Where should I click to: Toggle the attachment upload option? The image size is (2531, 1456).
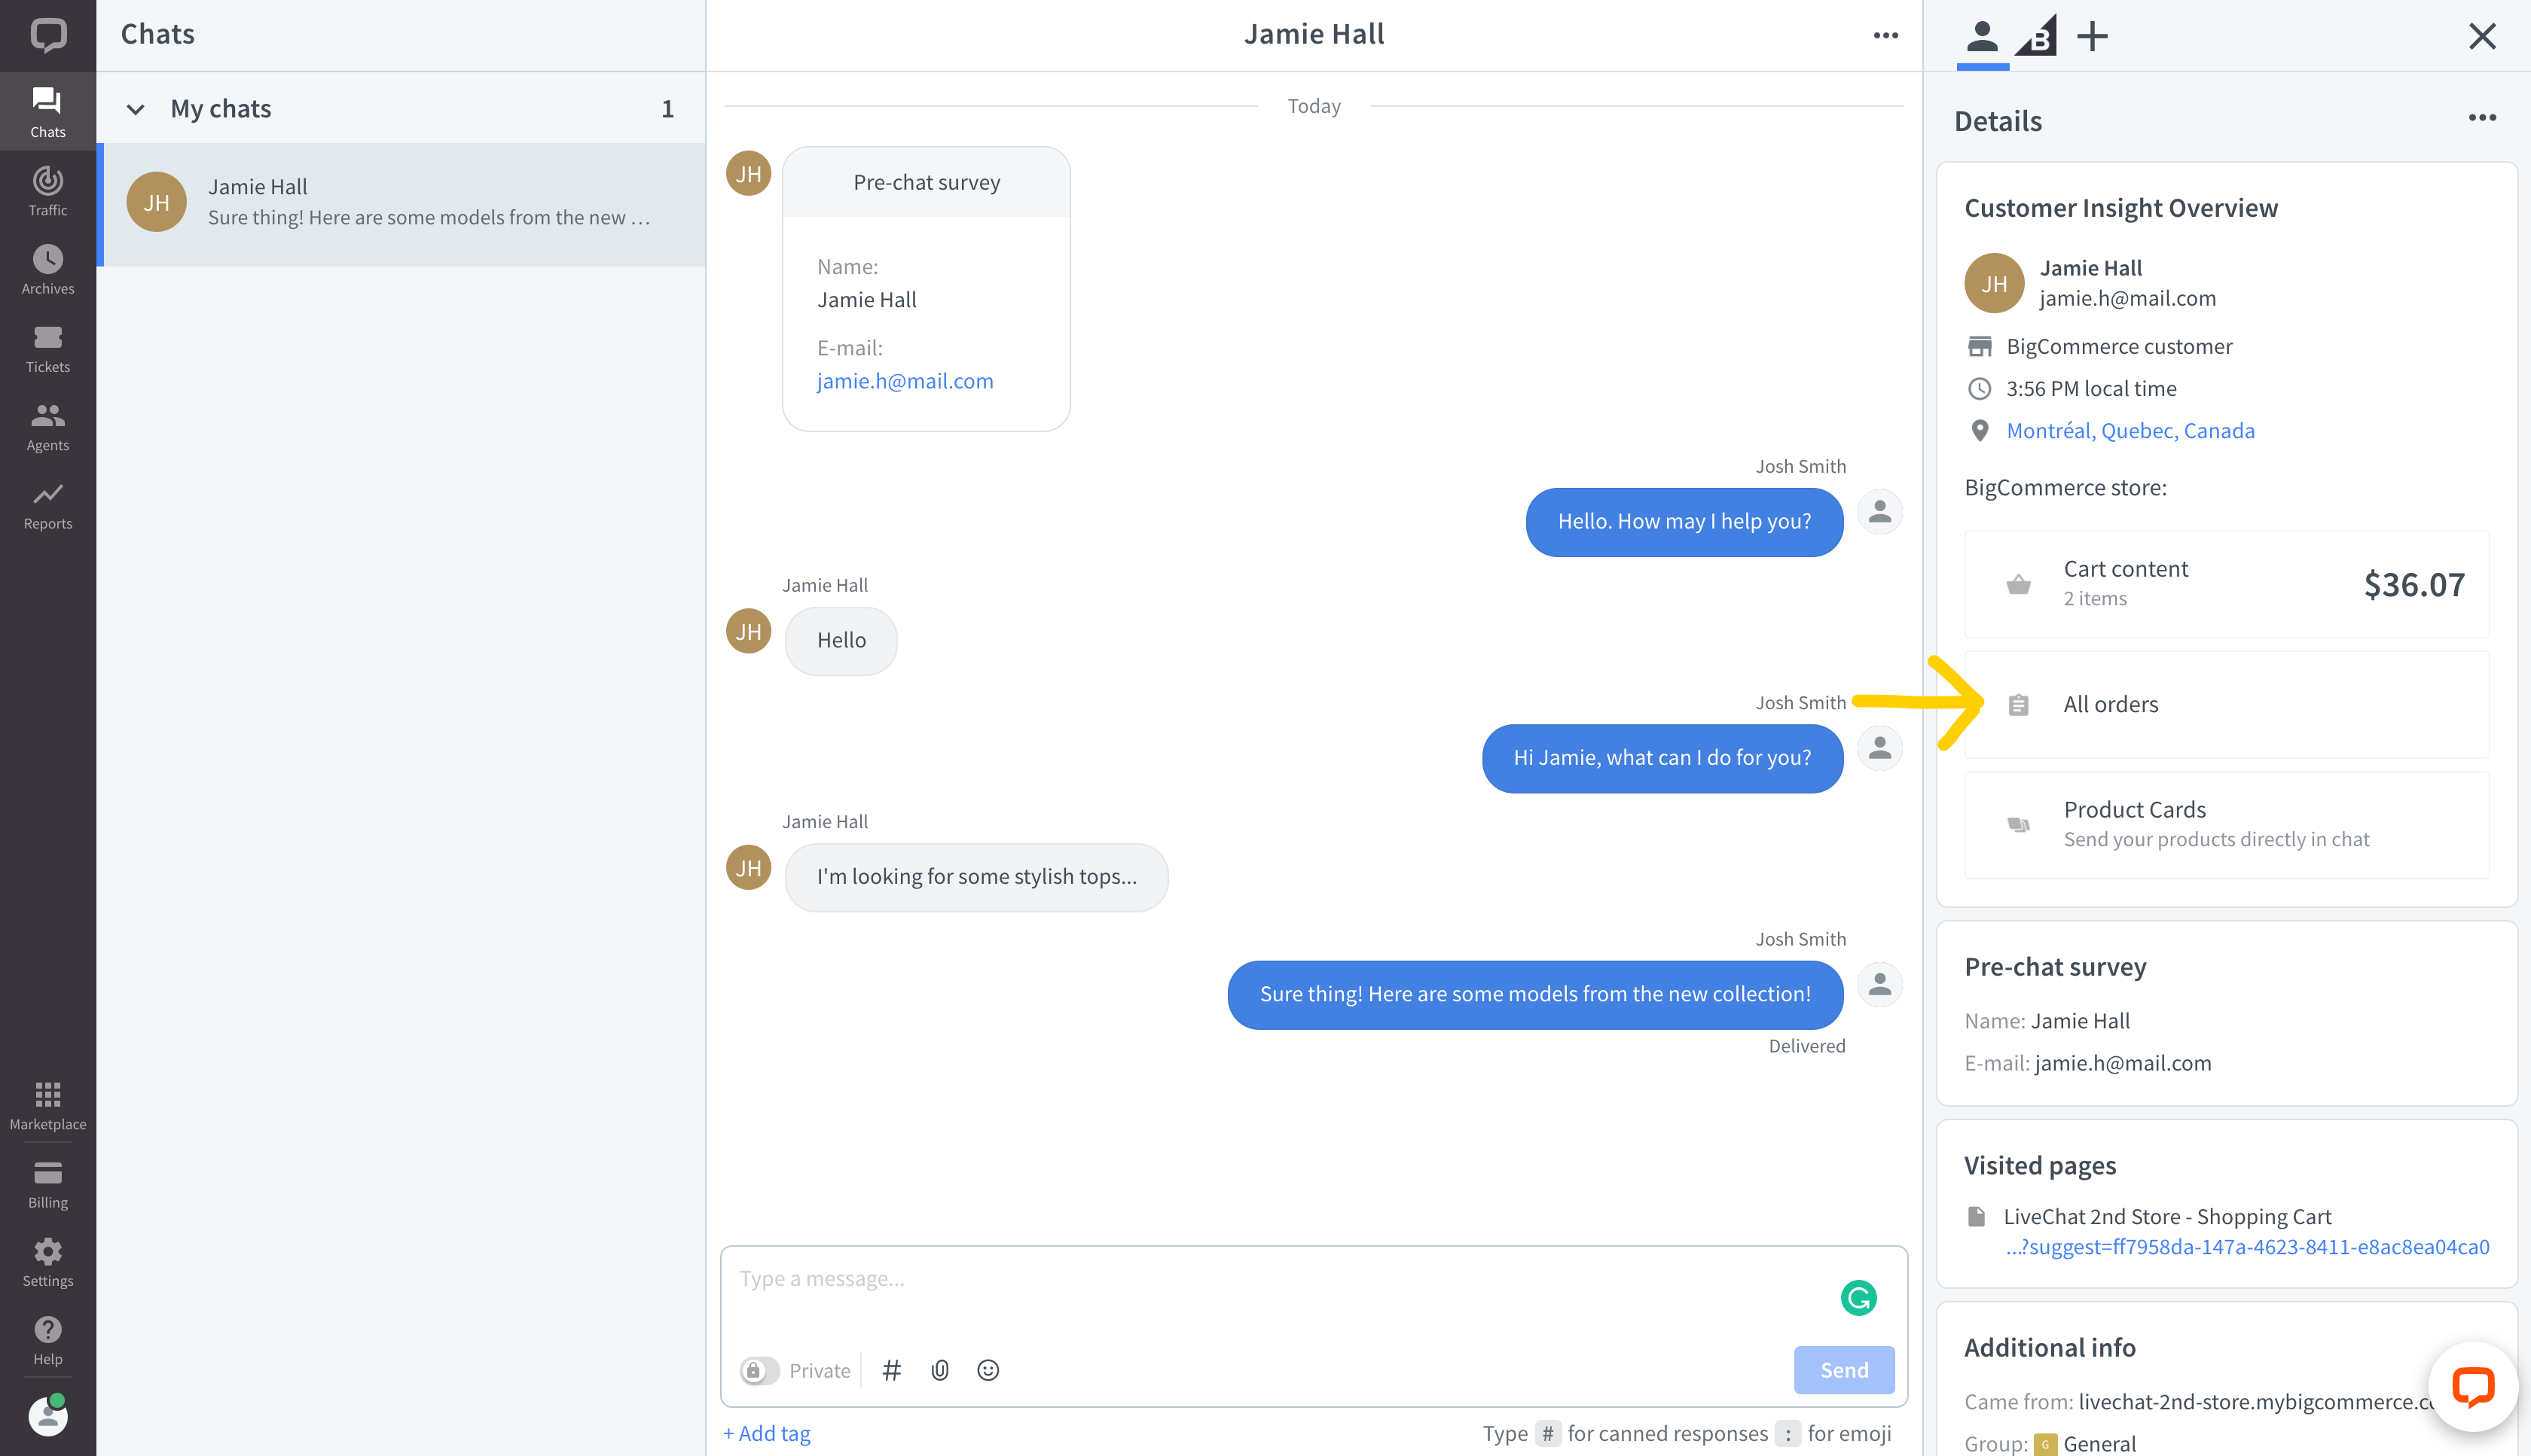click(x=939, y=1371)
